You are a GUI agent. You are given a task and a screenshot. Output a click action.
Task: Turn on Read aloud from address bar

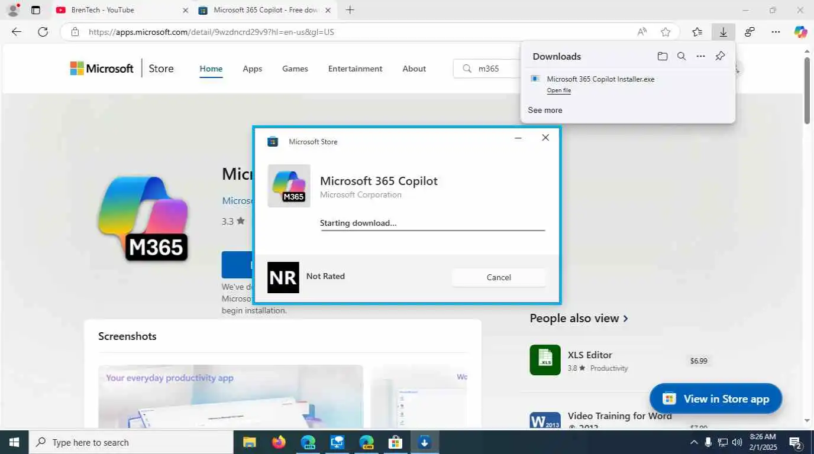tap(642, 32)
